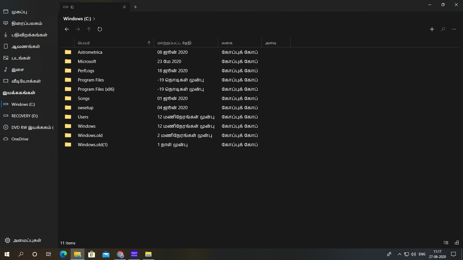Toggle sort order on the பெயர் column
Viewport: 463px width, 260px height.
[x=84, y=43]
